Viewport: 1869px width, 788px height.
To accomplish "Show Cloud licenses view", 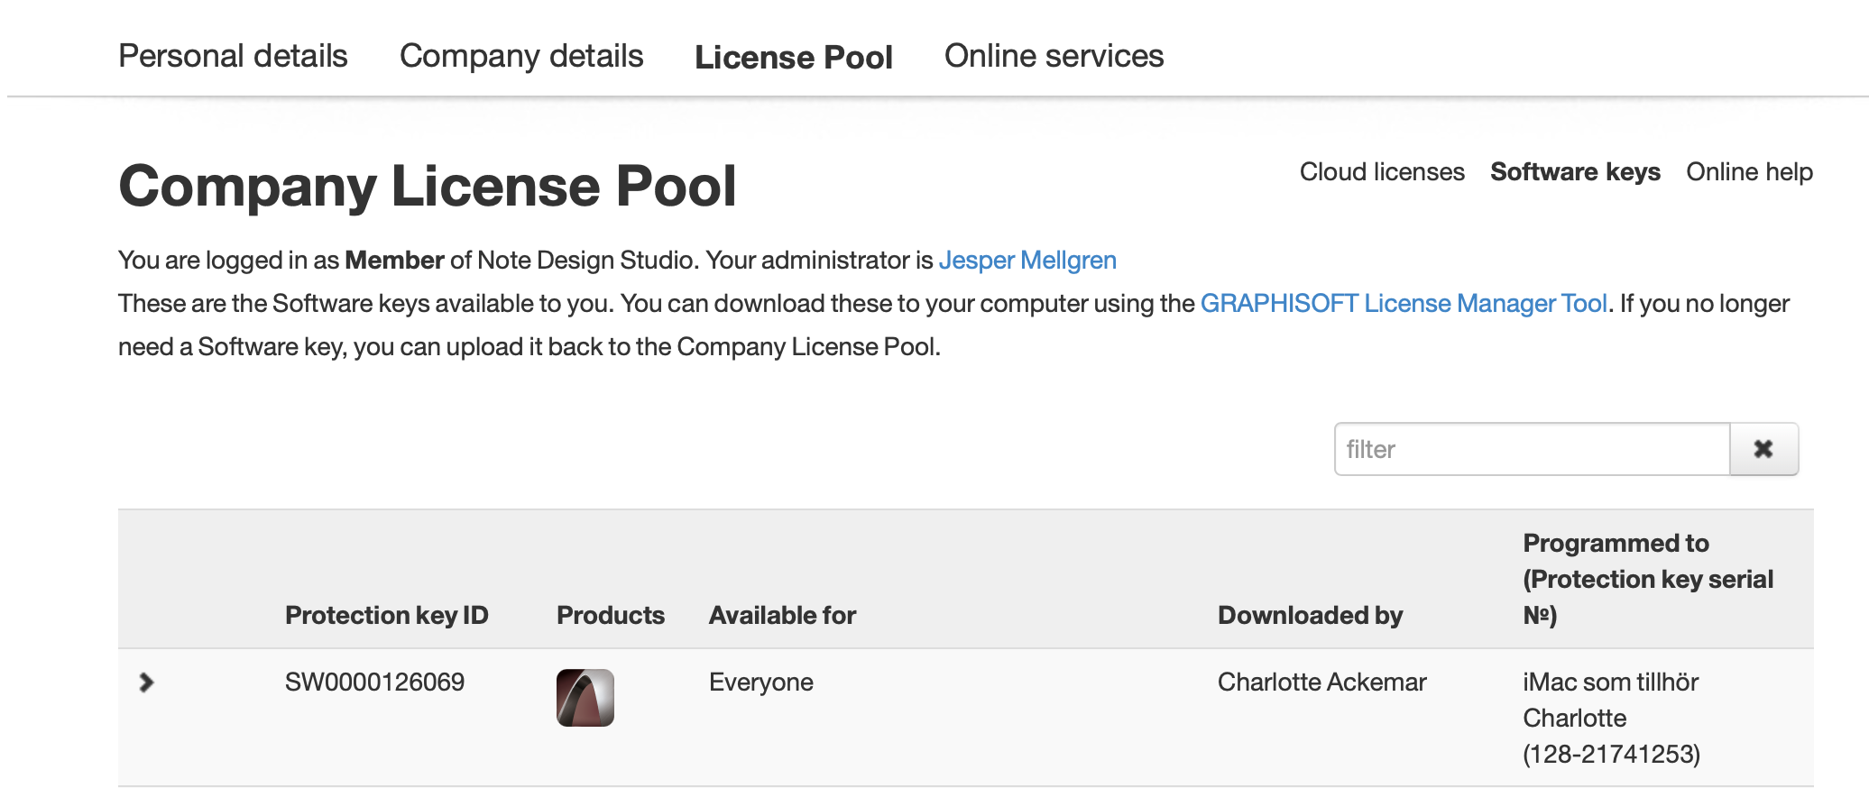I will tap(1381, 172).
